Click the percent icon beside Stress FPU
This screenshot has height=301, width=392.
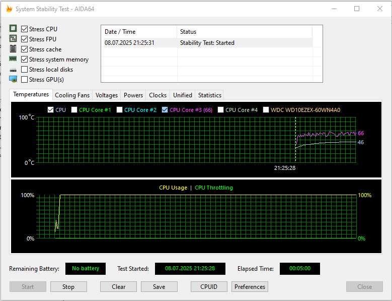pos(13,38)
